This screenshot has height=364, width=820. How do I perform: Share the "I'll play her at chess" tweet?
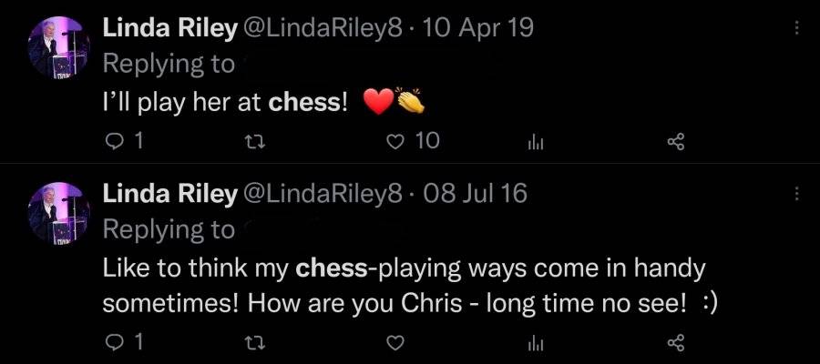click(x=676, y=142)
